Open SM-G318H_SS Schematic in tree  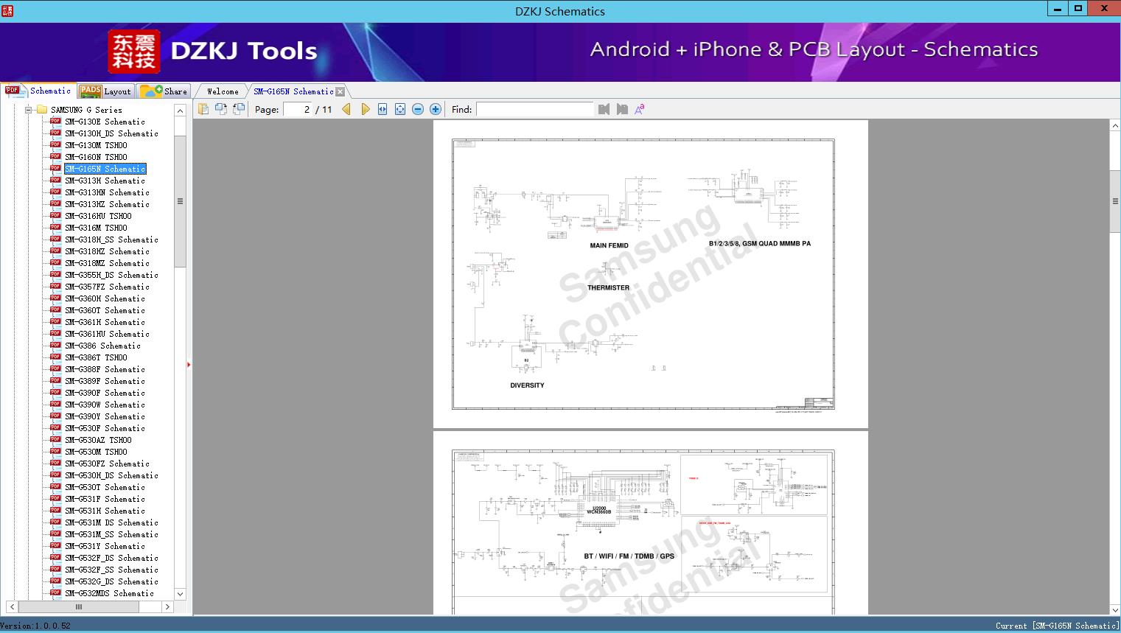pyautogui.click(x=111, y=239)
